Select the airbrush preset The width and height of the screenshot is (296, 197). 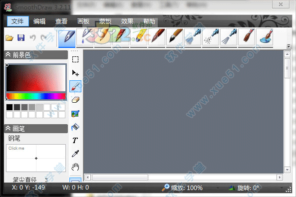[193, 37]
